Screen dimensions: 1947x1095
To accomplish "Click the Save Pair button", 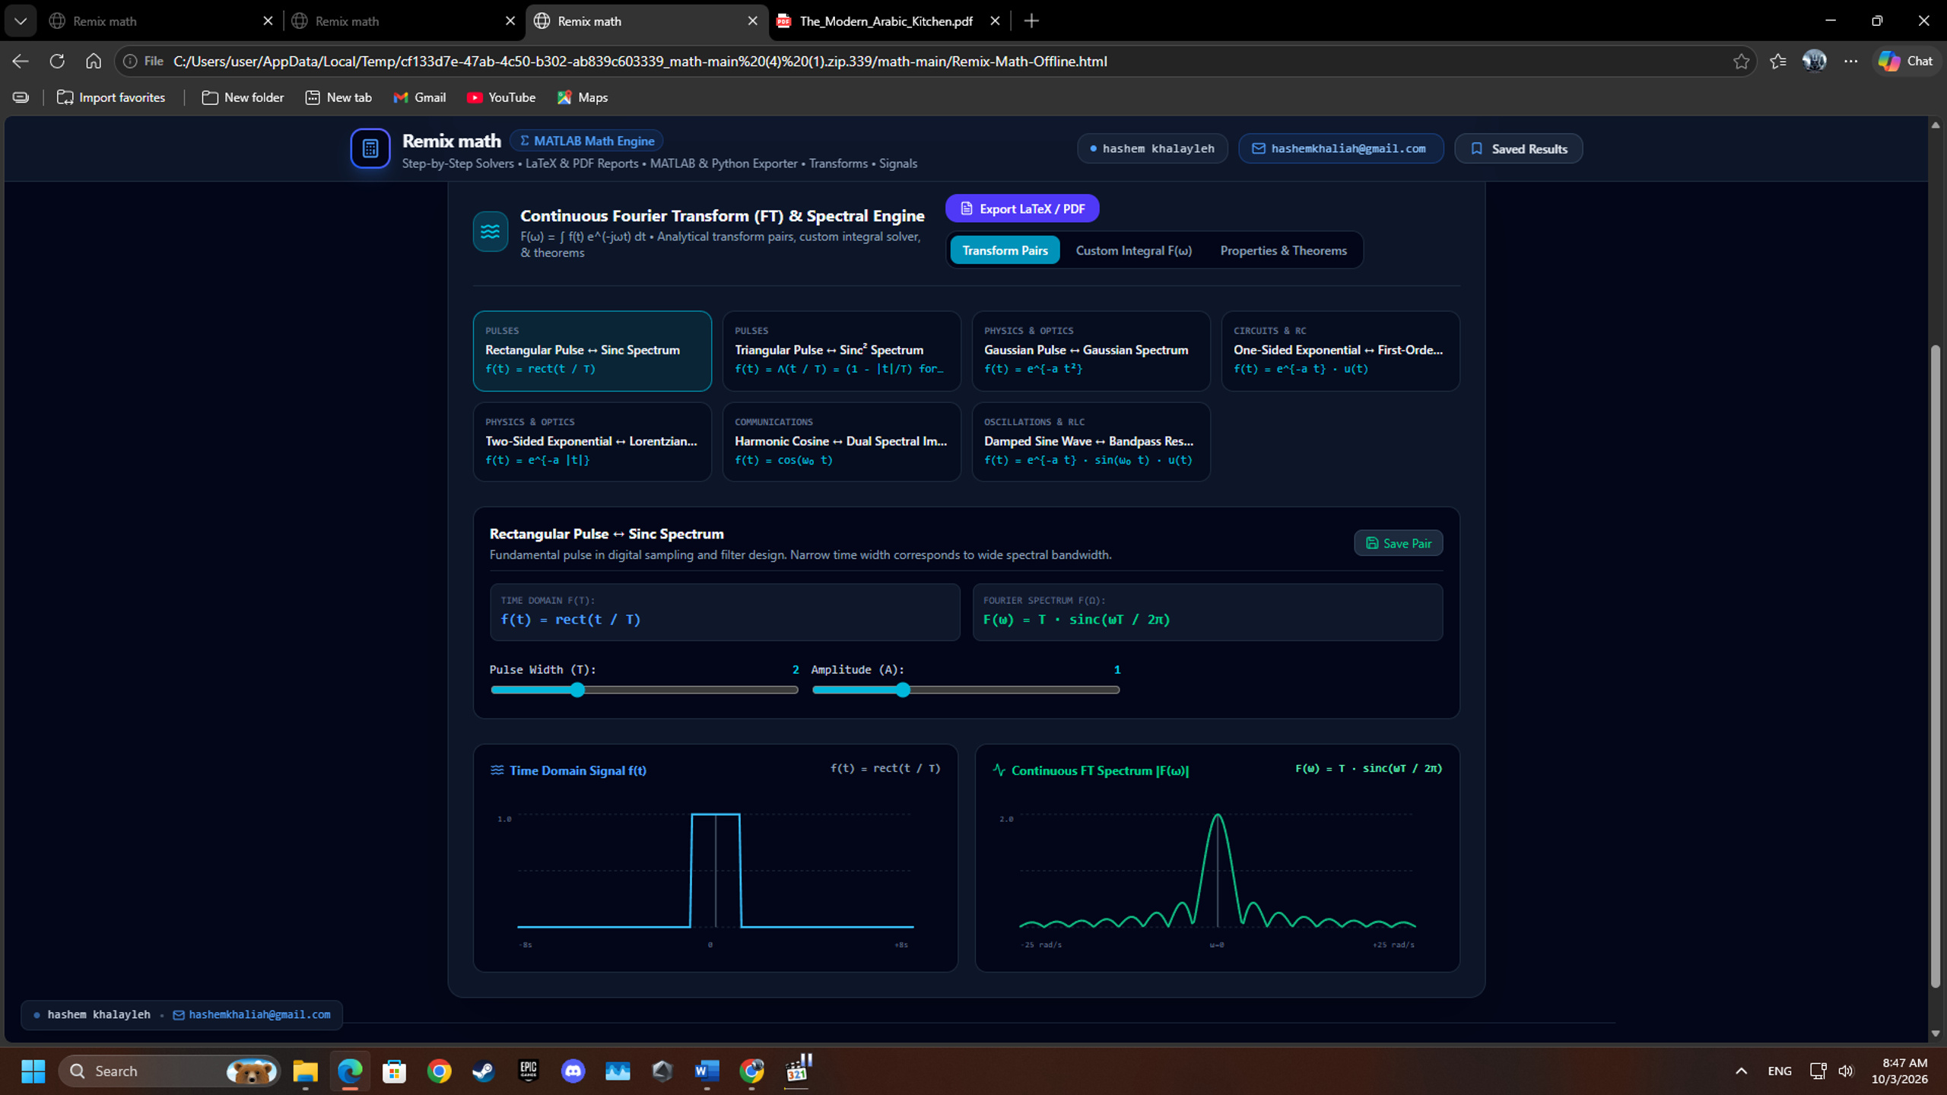I will click(1398, 543).
